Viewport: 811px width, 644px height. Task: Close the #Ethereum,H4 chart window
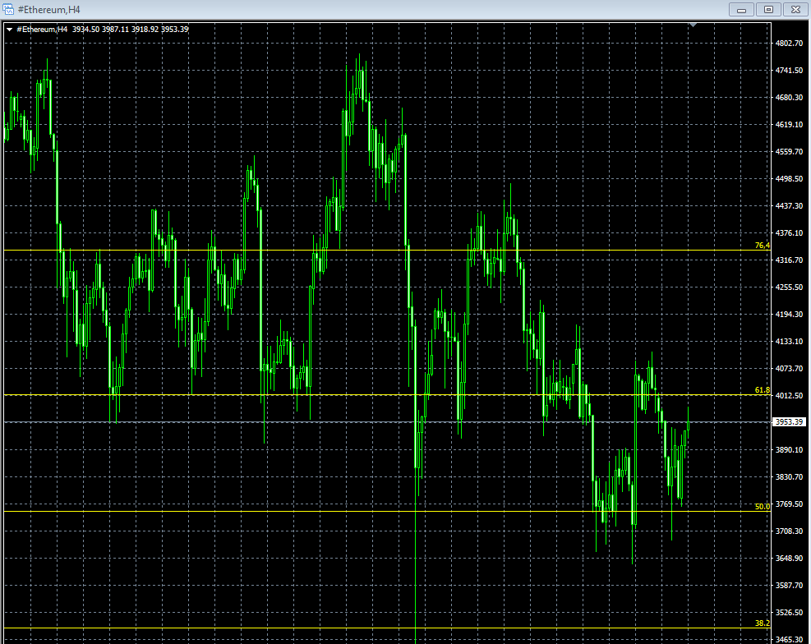point(795,9)
